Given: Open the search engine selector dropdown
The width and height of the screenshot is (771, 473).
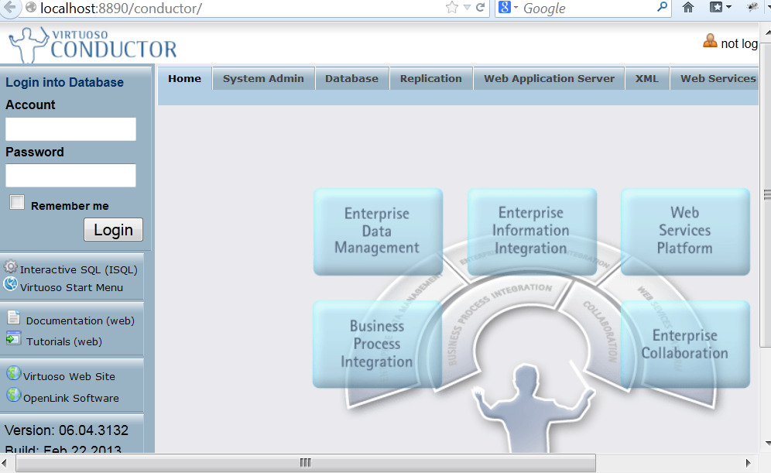Looking at the screenshot, I should 507,8.
